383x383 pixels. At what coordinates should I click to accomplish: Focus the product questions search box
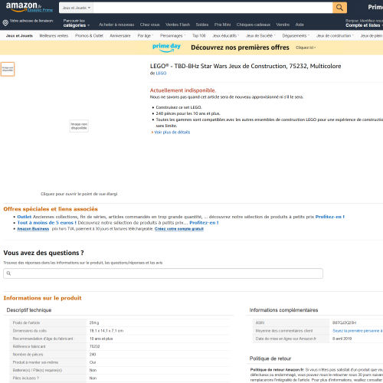tap(163, 273)
